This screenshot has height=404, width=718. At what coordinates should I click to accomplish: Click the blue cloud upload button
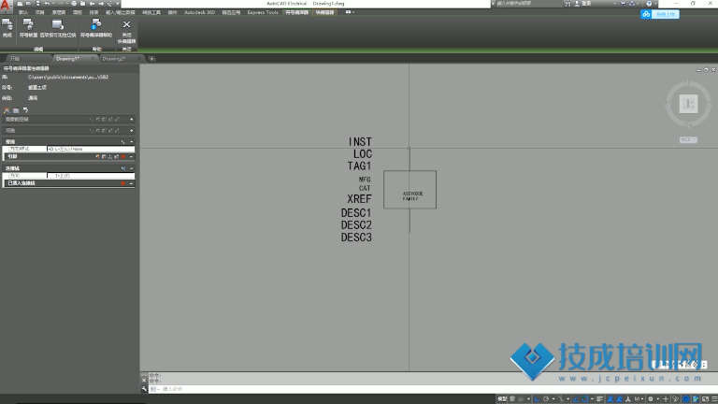coord(660,14)
